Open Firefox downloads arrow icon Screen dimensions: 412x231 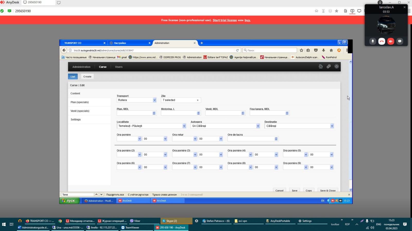pyautogui.click(x=323, y=50)
